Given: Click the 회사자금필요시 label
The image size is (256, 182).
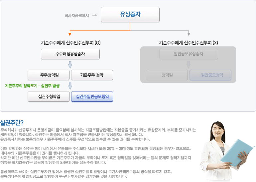Looking at the screenshot, I should pyautogui.click(x=77, y=15).
